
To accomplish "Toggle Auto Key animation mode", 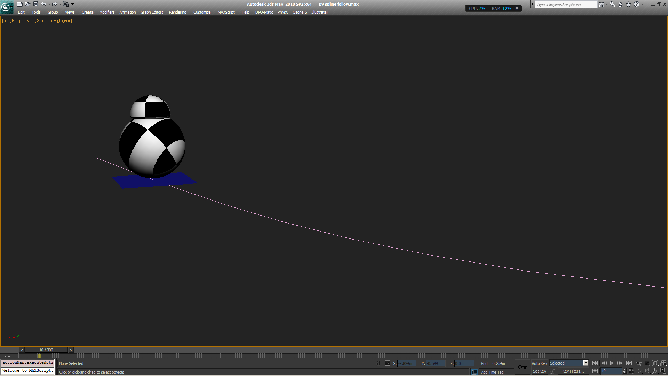I will click(x=539, y=363).
